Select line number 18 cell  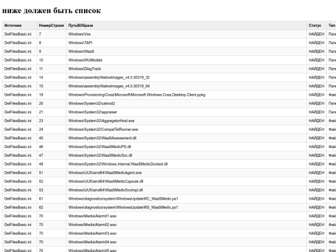[x=52, y=95]
